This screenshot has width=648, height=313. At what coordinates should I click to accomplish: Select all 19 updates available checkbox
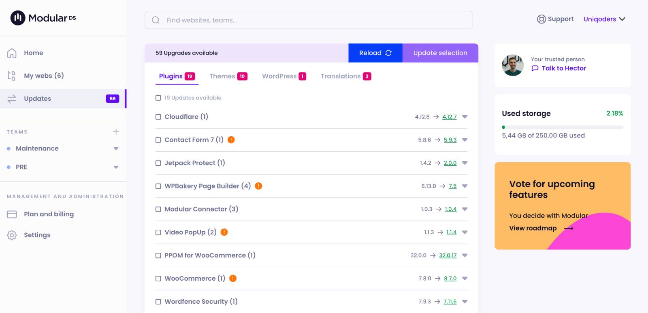pyautogui.click(x=158, y=98)
